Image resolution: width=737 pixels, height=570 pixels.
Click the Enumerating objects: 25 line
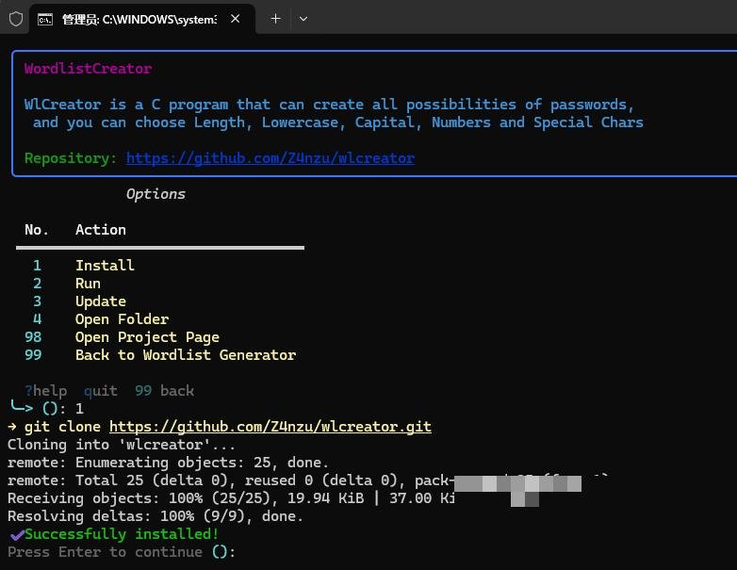[x=169, y=463]
